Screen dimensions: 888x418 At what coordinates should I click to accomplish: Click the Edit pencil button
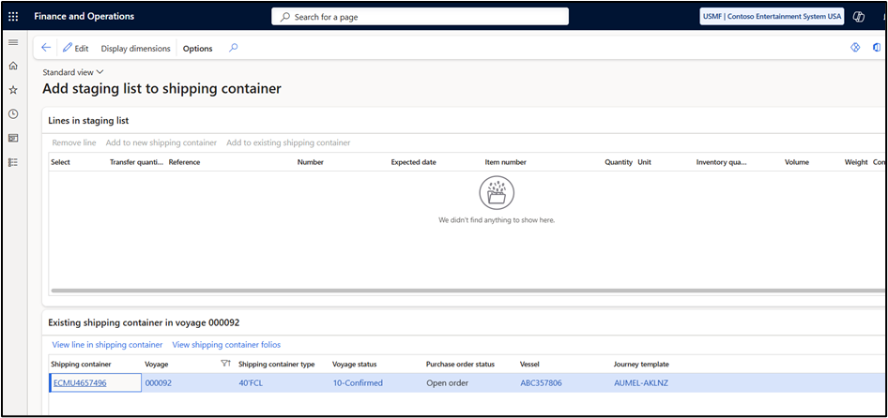tap(75, 49)
